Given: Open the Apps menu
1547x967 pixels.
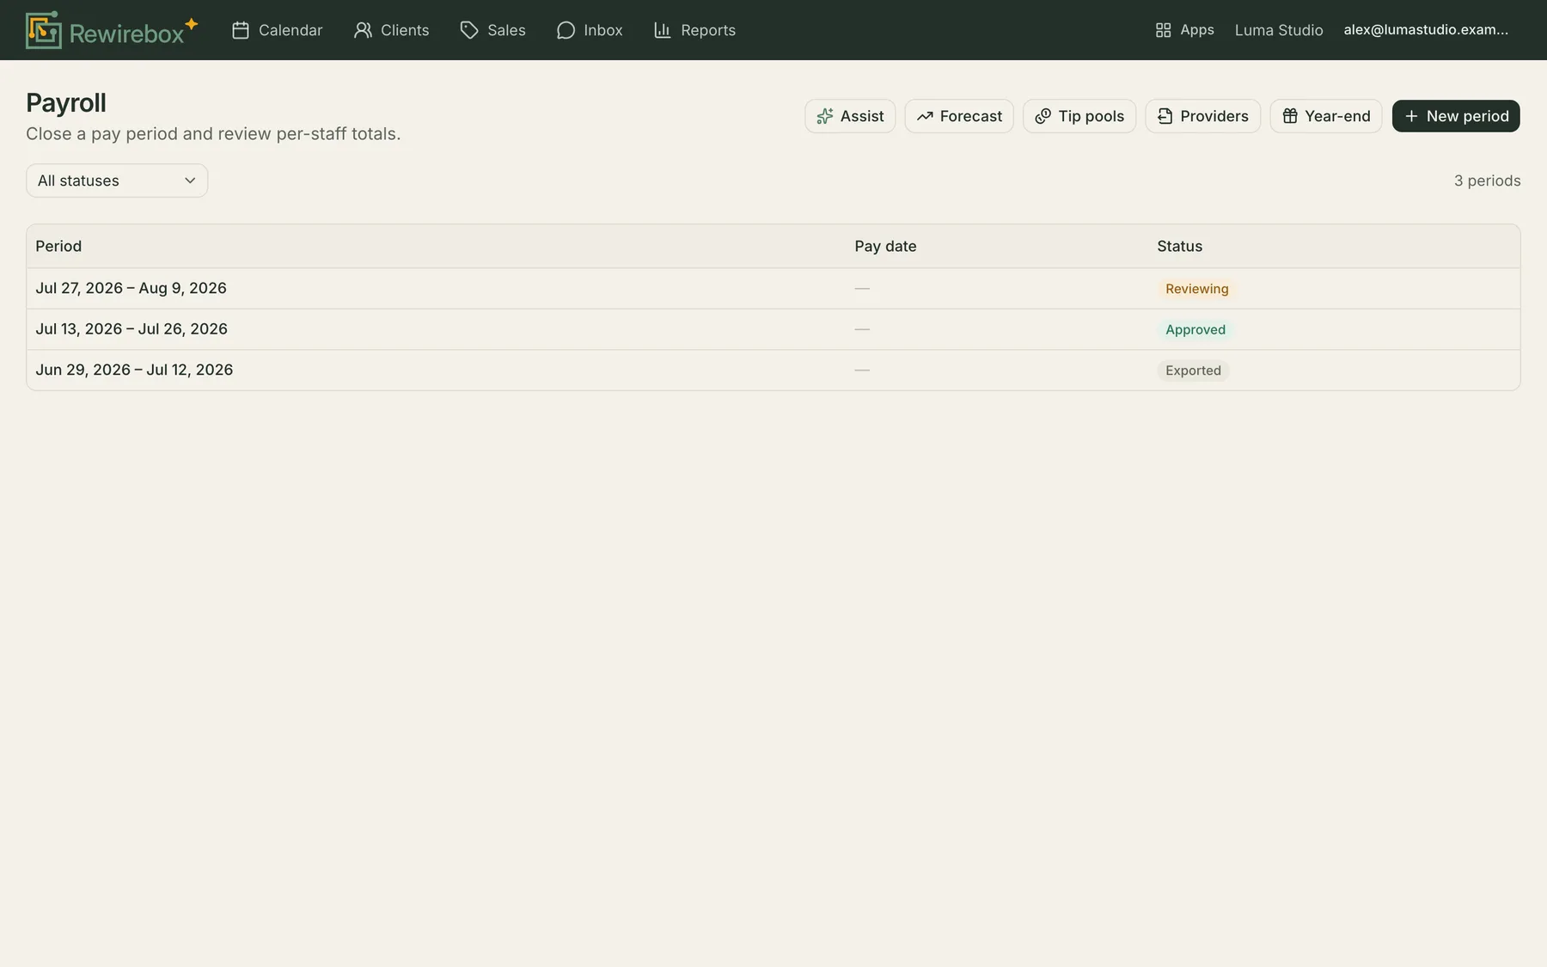Looking at the screenshot, I should [1185, 30].
